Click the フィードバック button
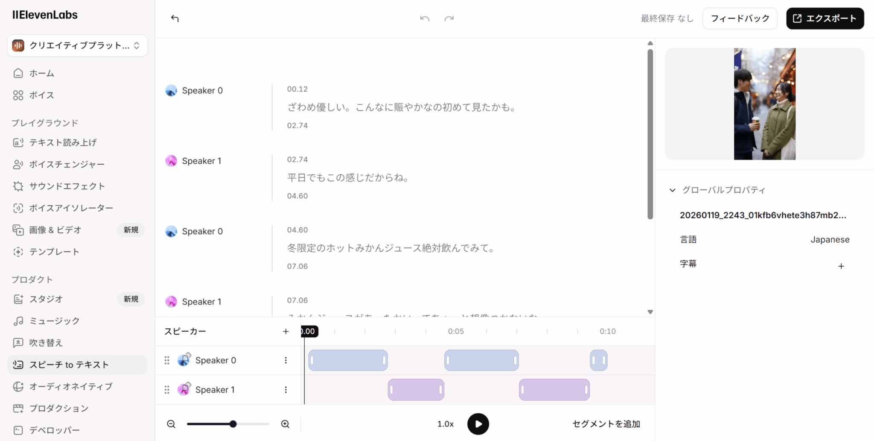 pyautogui.click(x=740, y=18)
